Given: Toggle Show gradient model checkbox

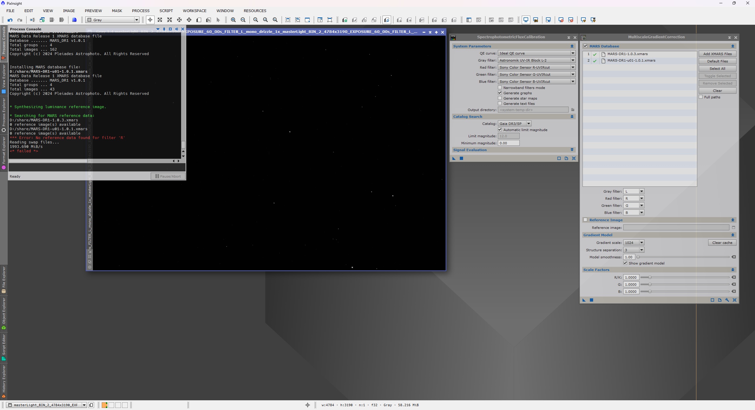Looking at the screenshot, I should 625,263.
